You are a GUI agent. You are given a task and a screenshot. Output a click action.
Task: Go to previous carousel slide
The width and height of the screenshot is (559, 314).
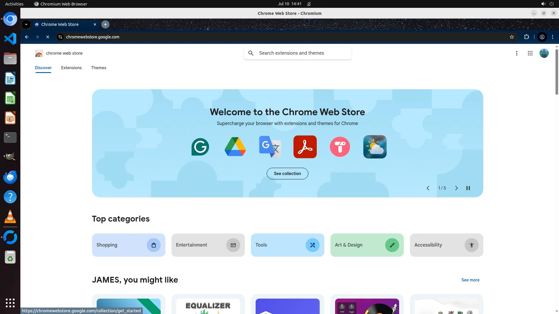tap(428, 188)
